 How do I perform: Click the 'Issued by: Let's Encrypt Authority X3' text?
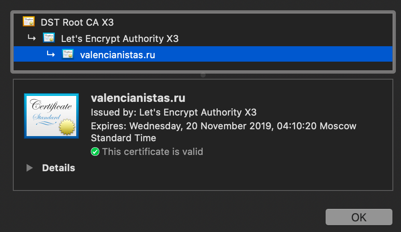click(x=174, y=113)
